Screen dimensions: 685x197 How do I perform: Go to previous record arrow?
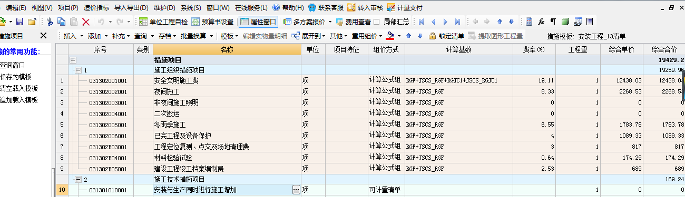point(433,22)
